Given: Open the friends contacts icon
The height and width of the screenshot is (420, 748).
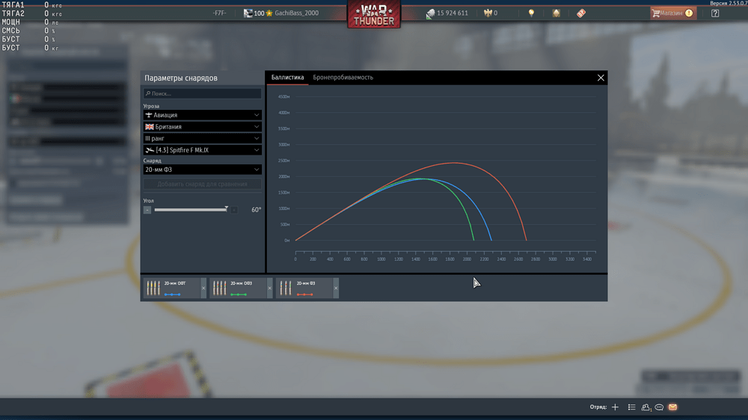Looking at the screenshot, I should click(x=646, y=407).
